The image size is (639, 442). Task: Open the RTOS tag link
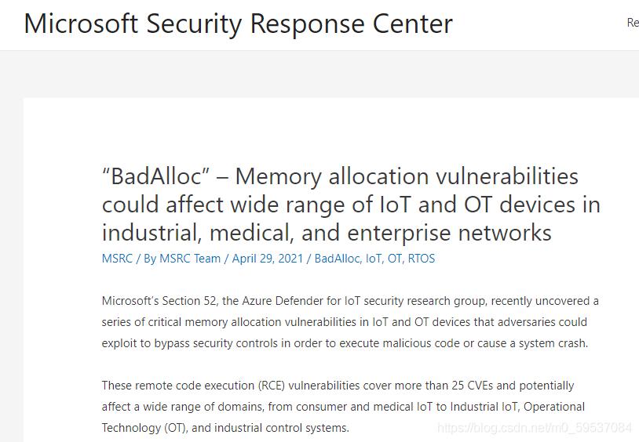coord(422,259)
